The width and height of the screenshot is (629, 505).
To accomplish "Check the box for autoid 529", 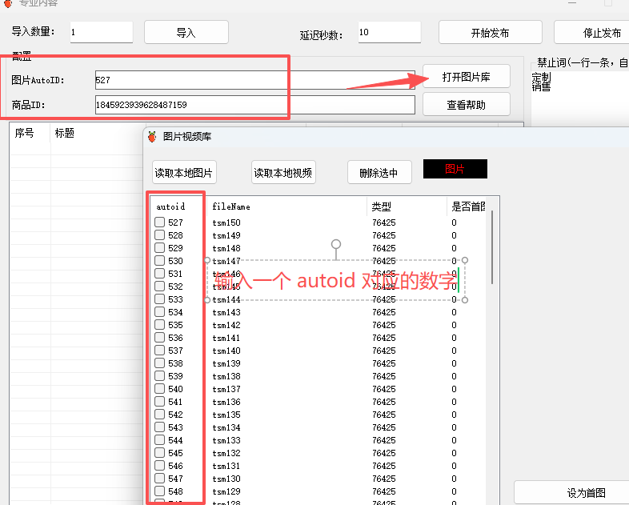I will coord(160,247).
